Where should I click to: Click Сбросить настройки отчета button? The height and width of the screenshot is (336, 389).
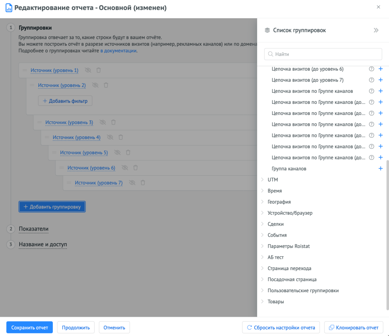click(x=281, y=328)
